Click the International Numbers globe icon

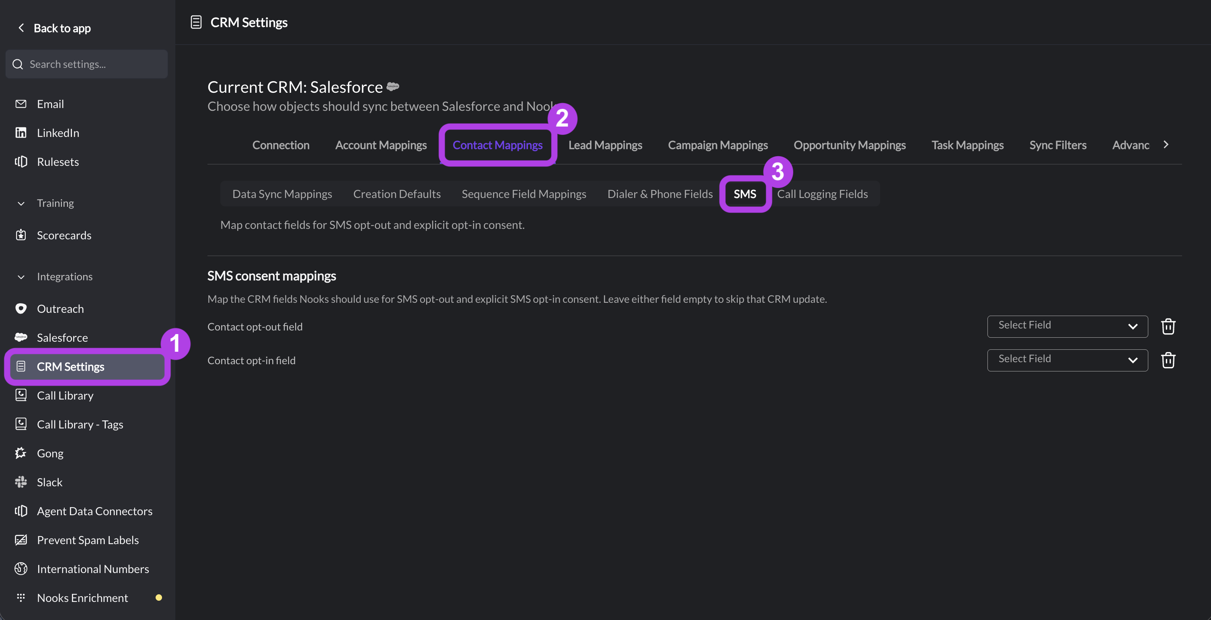pos(21,569)
